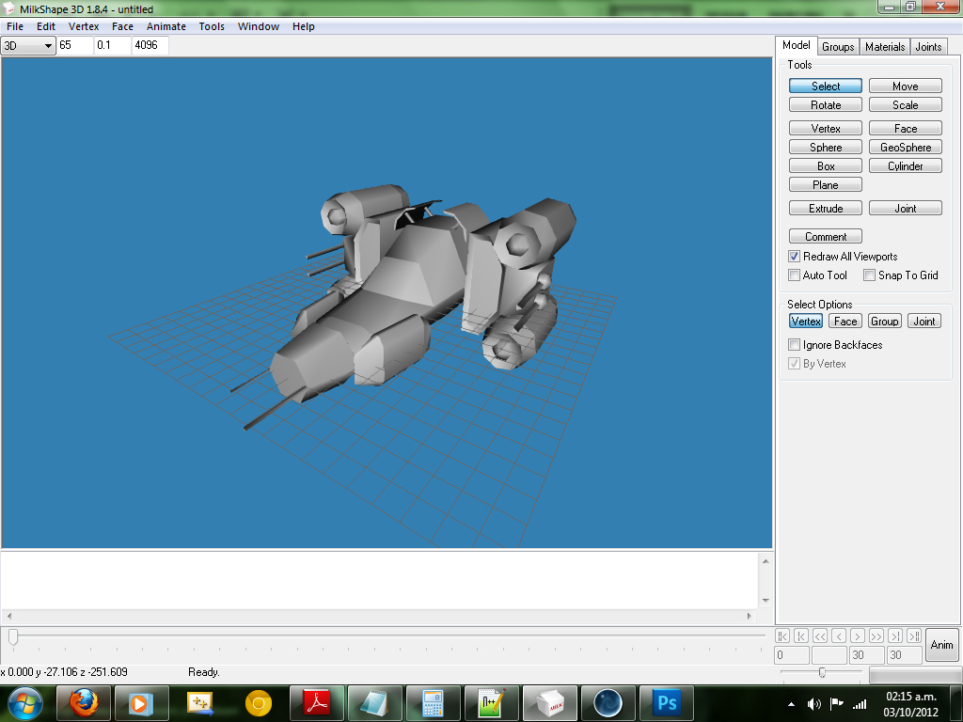Uncheck Redraw All Viewports

point(794,256)
